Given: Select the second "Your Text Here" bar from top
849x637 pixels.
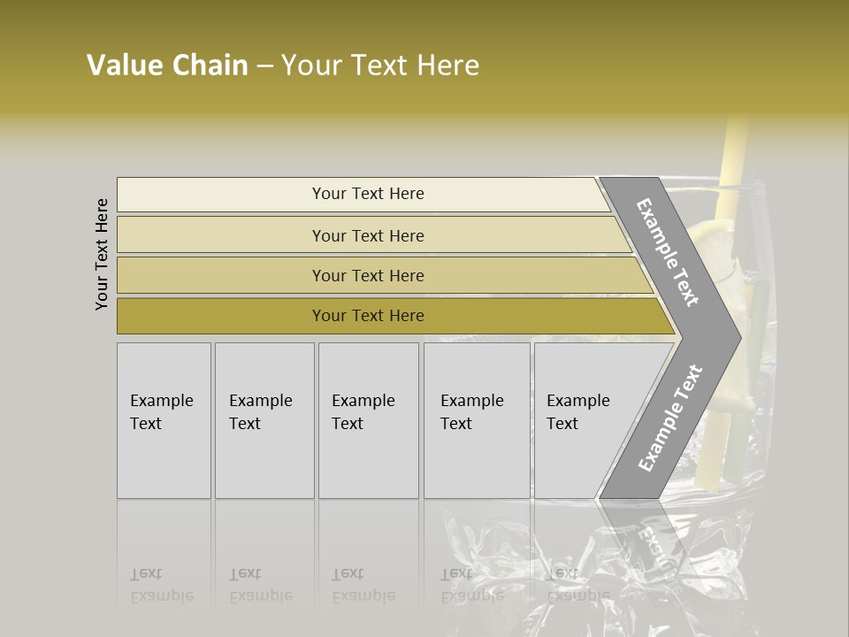Looking at the screenshot, I should (x=367, y=235).
